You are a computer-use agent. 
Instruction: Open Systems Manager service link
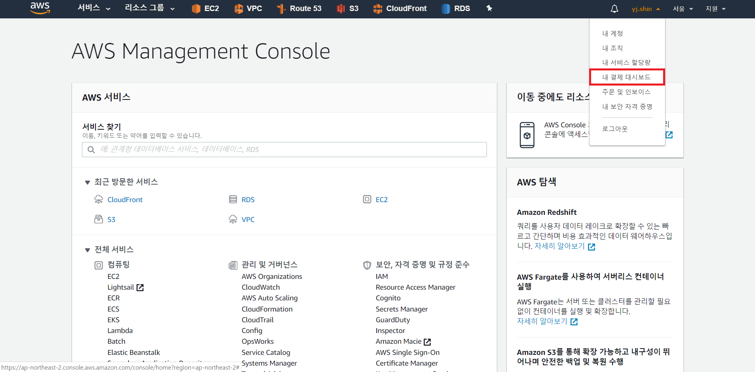pyautogui.click(x=269, y=363)
